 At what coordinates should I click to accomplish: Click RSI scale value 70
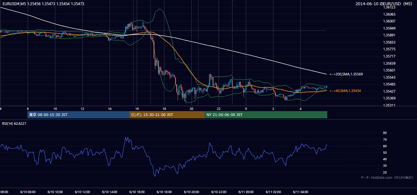(385, 139)
